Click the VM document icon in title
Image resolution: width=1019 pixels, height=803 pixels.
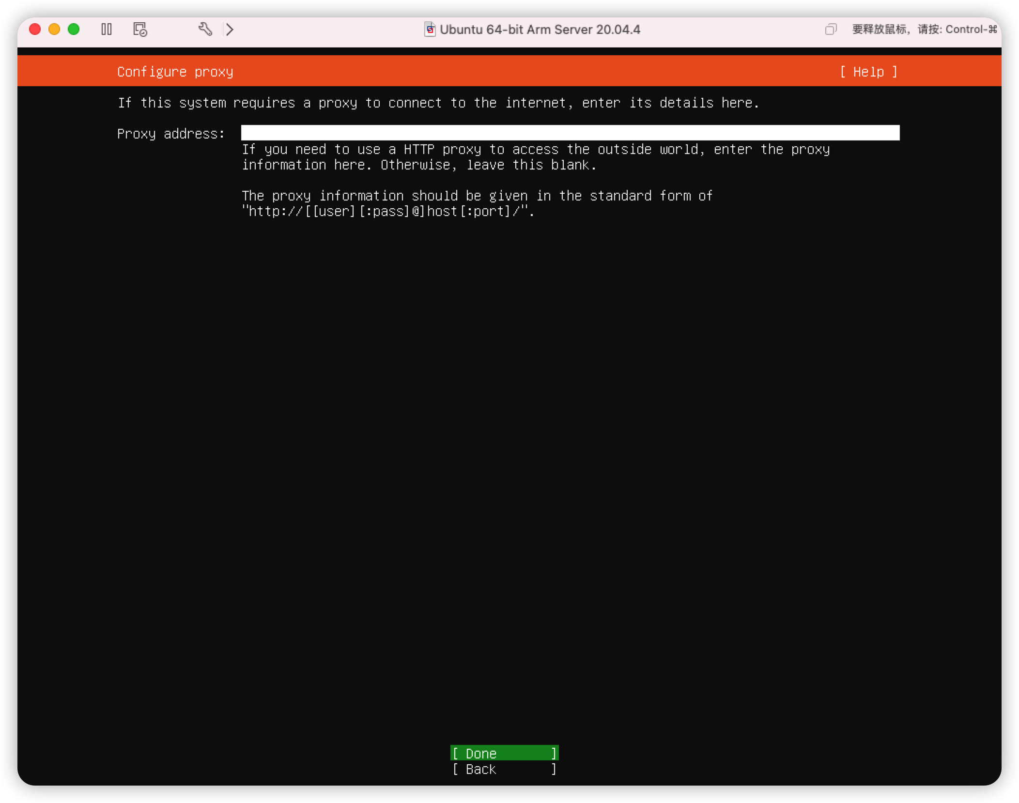430,30
